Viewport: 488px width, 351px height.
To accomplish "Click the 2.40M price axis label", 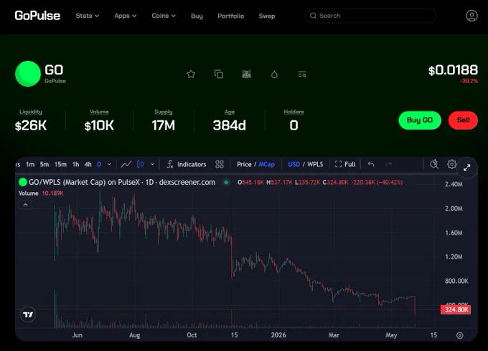I will coord(454,184).
